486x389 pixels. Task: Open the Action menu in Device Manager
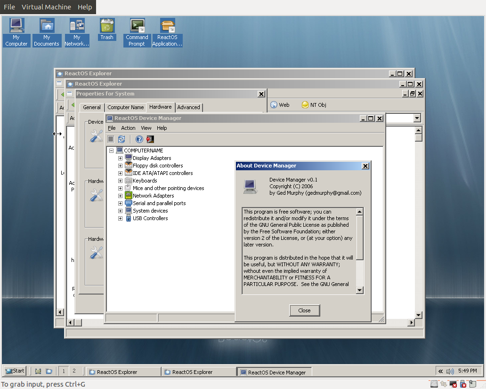click(x=128, y=127)
